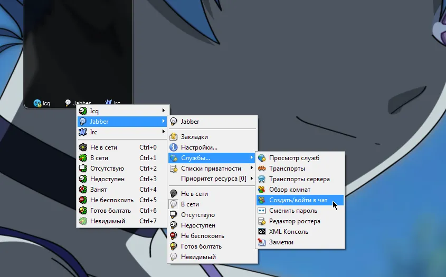This screenshot has width=446, height=277.
Task: Set global status Недоступен
Action: (122, 179)
